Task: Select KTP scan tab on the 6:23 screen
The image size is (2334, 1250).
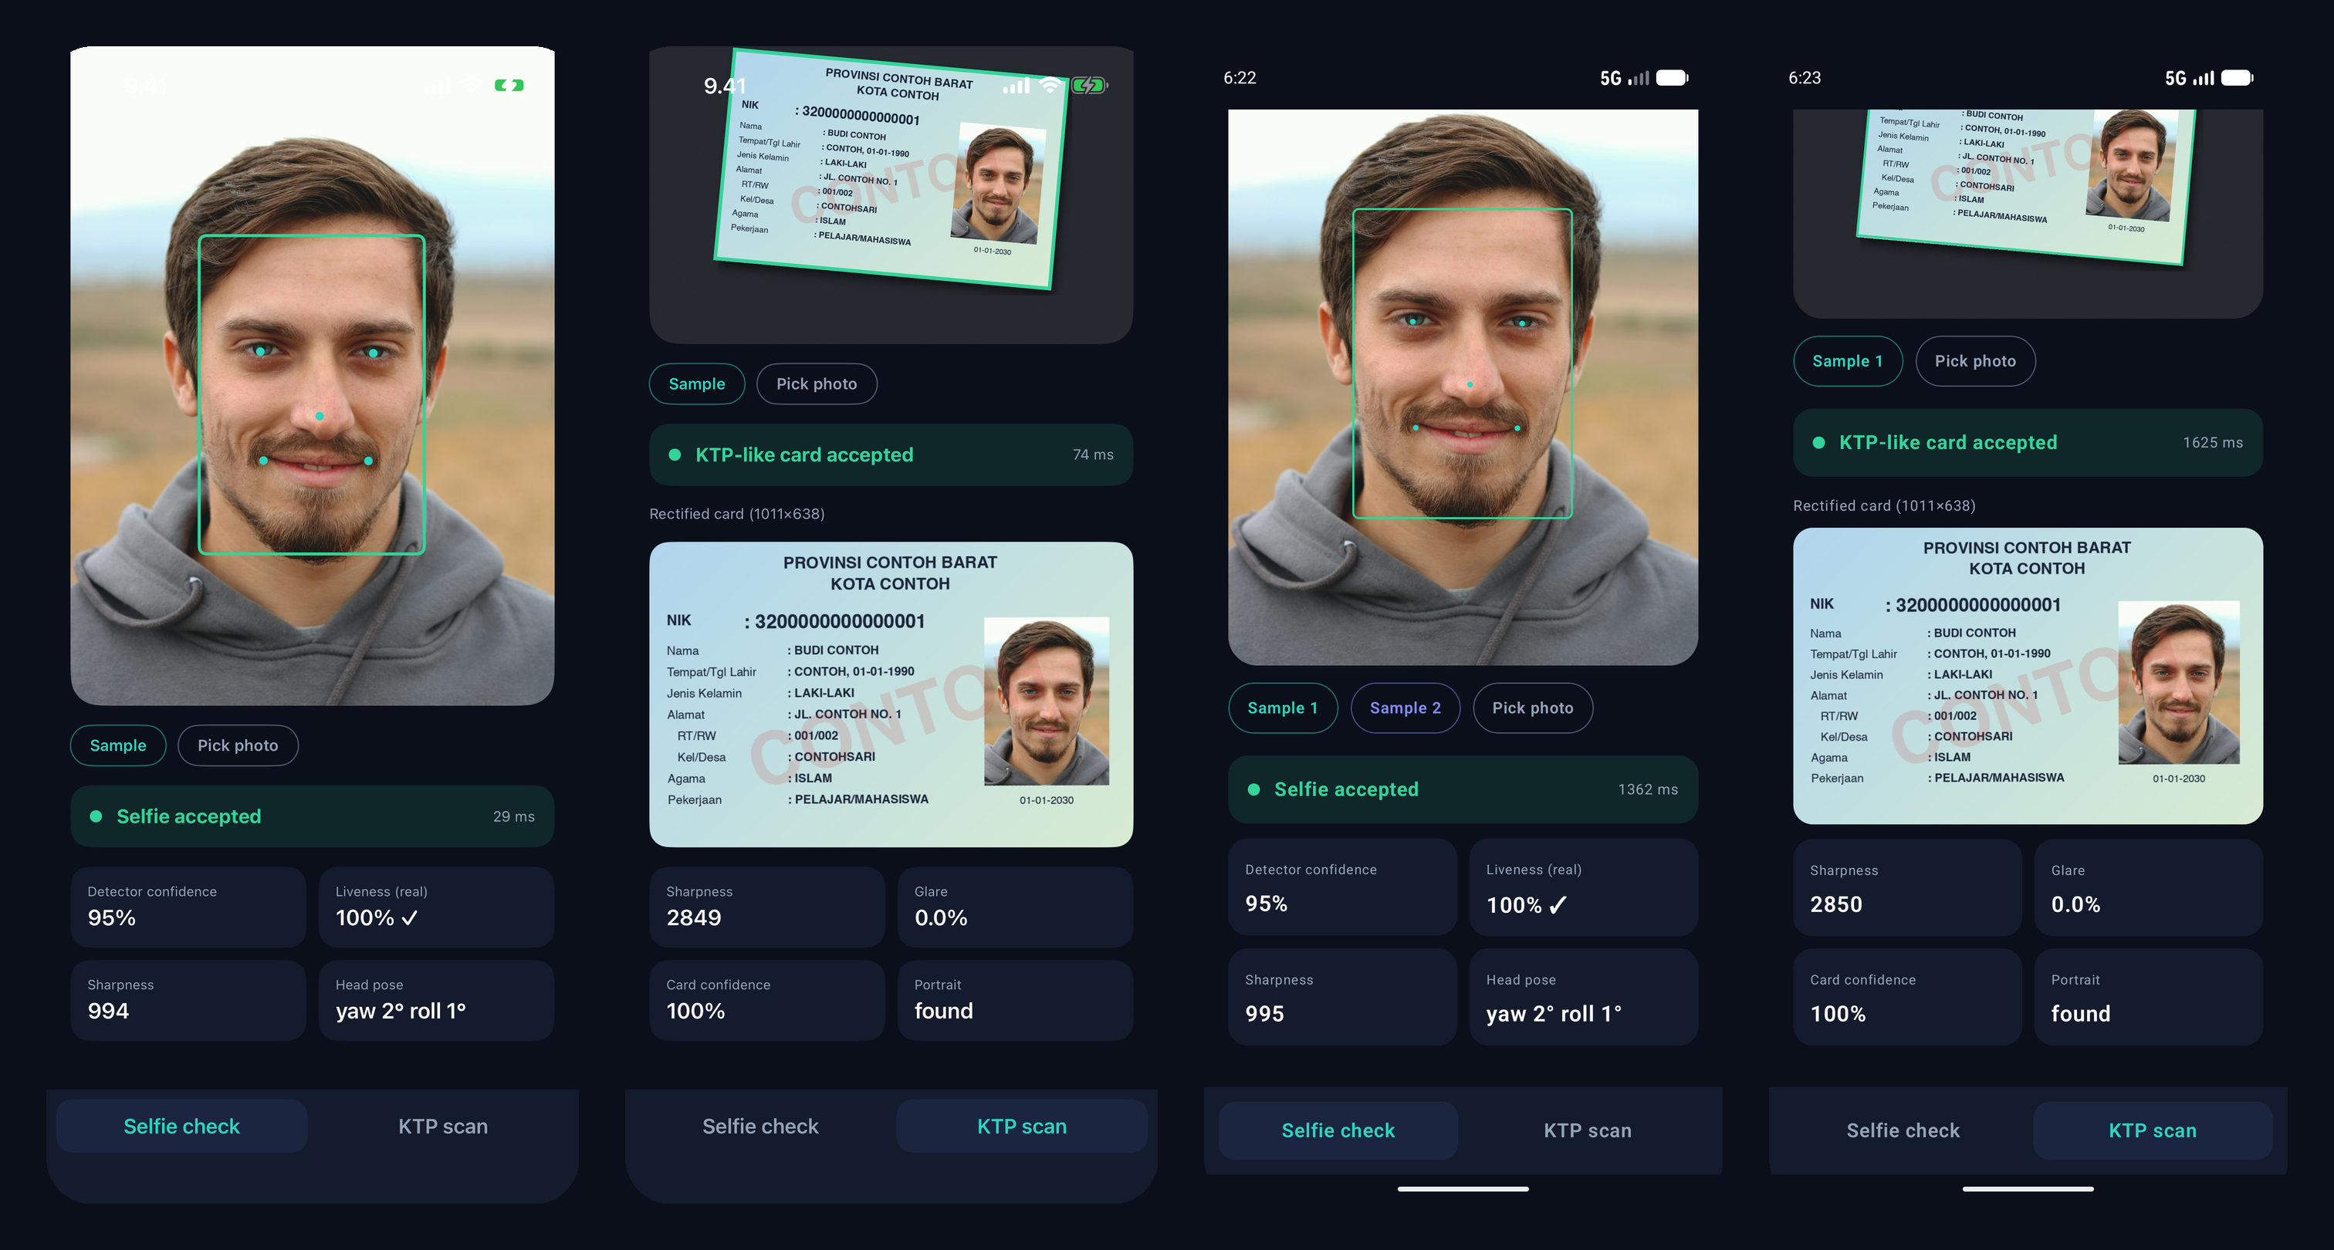Action: point(2153,1130)
